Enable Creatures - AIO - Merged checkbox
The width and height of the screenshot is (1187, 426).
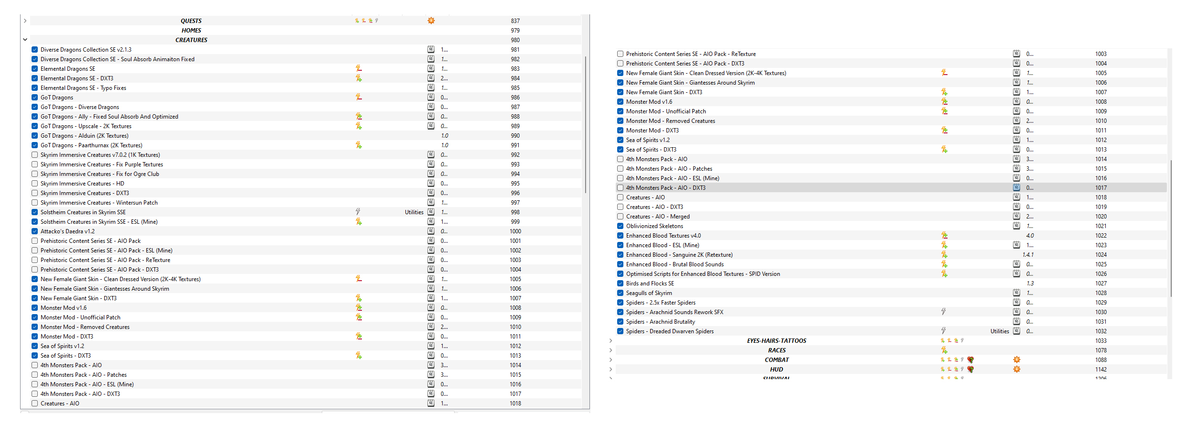click(620, 216)
